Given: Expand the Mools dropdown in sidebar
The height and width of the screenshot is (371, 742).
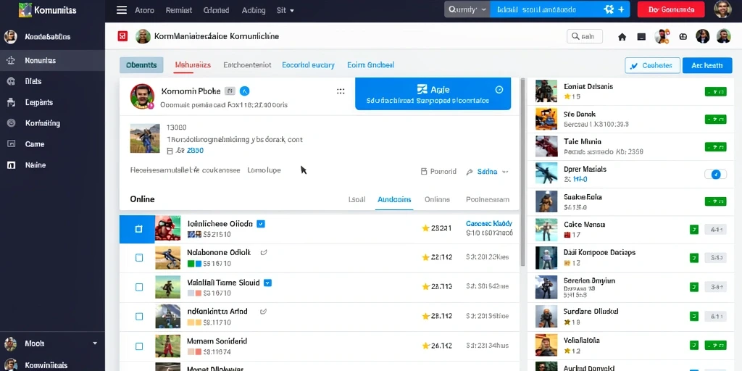Looking at the screenshot, I should (95, 343).
